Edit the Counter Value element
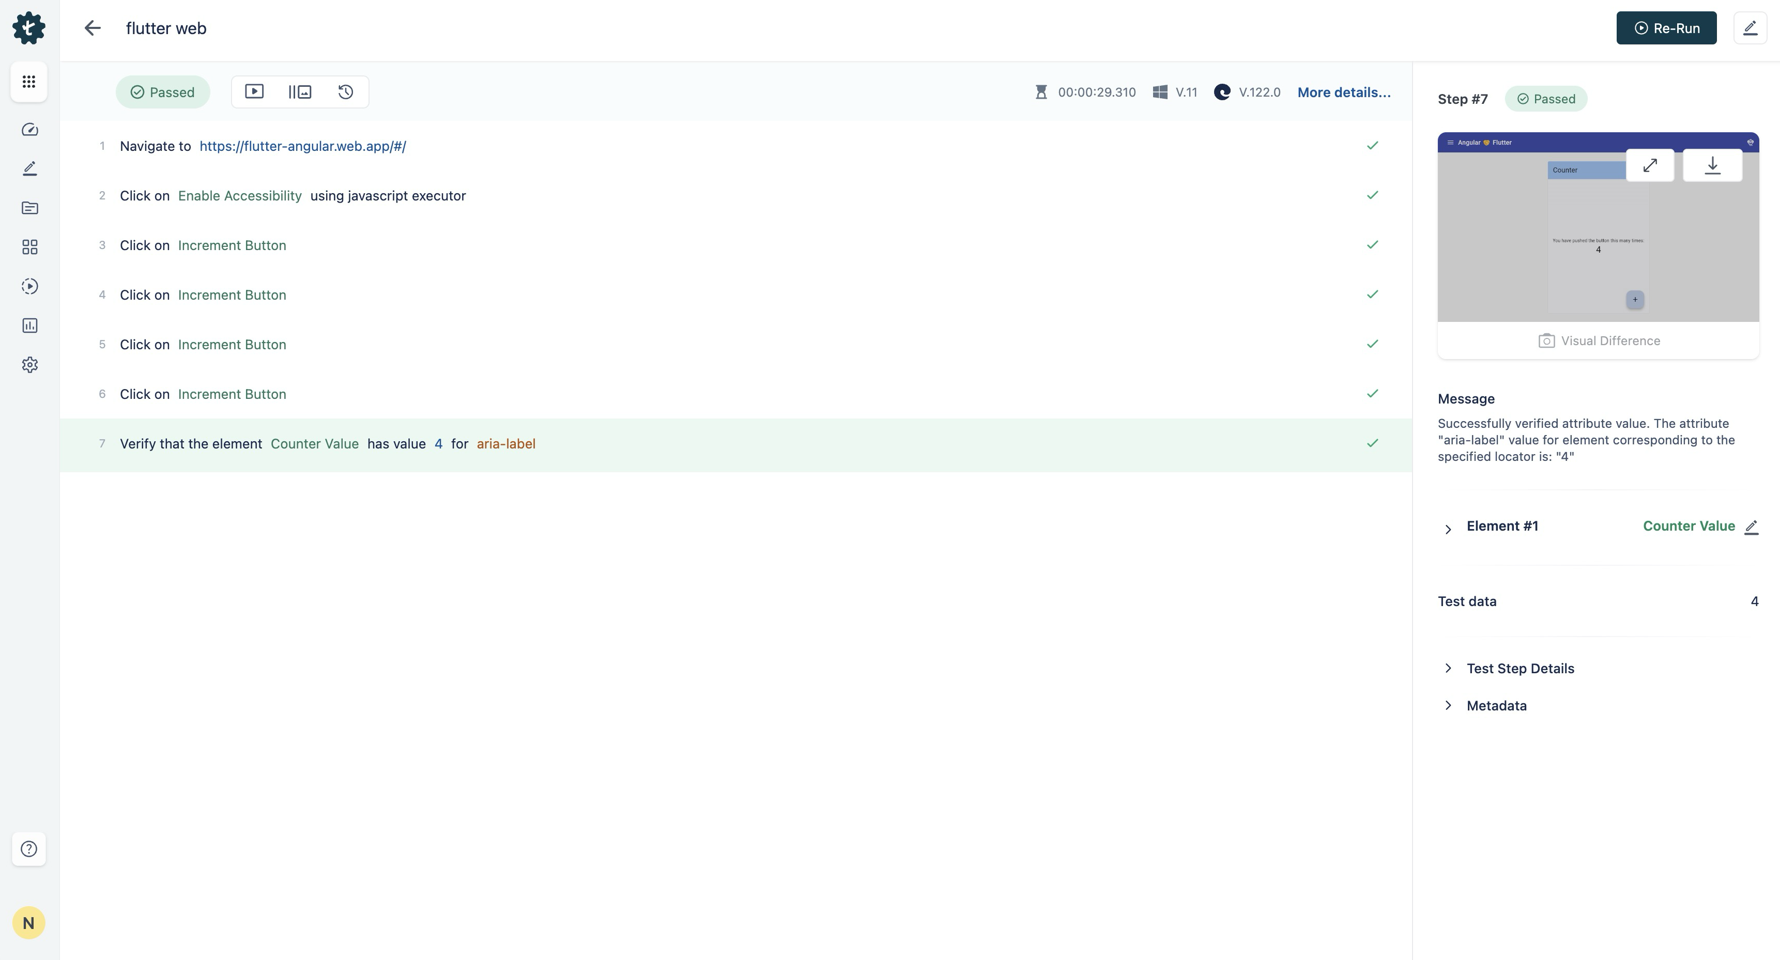The width and height of the screenshot is (1780, 960). coord(1751,527)
